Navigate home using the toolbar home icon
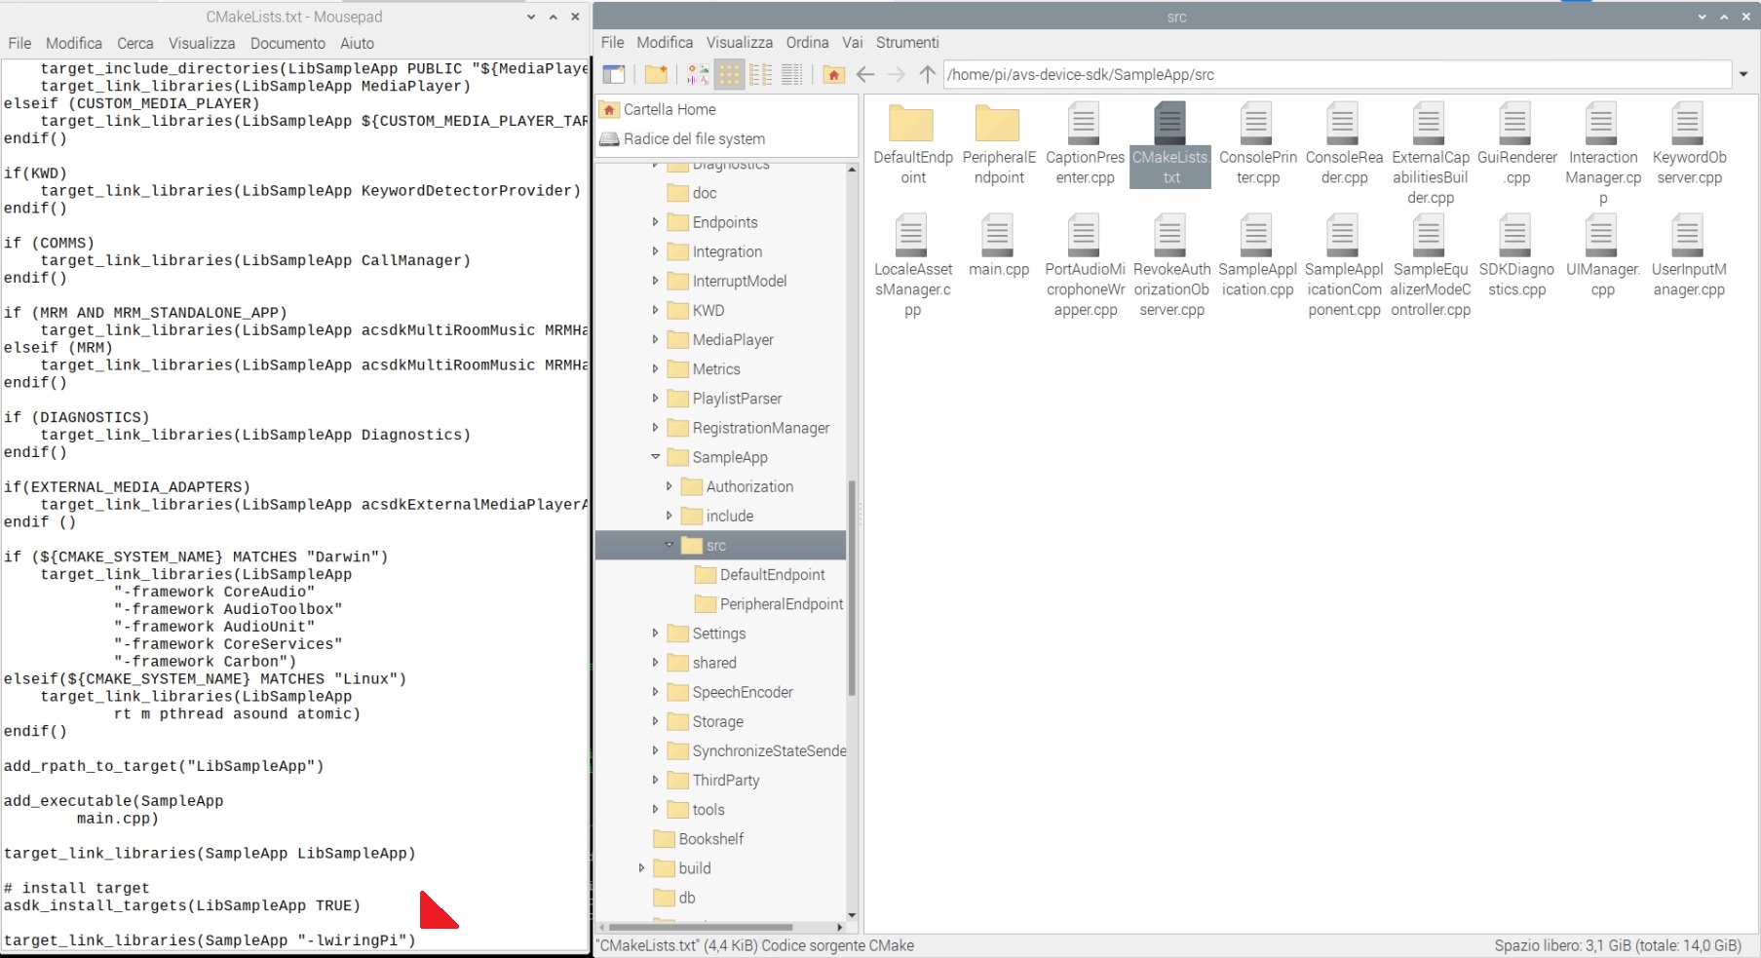Viewport: 1761px width, 958px height. tap(833, 74)
